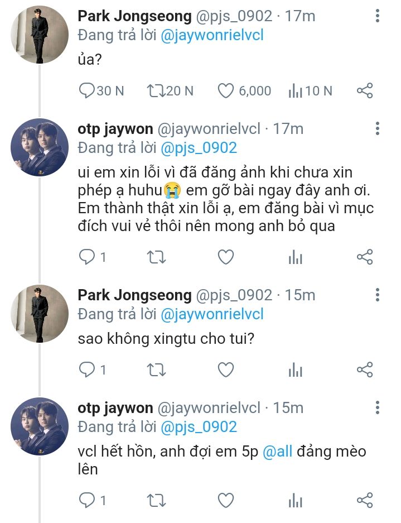The image size is (401, 523).
Task: Open @pjs_0902 link in the last tweet
Action: [199, 427]
